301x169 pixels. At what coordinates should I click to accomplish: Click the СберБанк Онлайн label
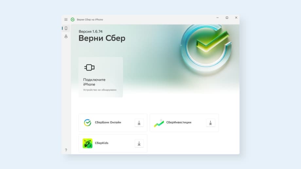click(108, 122)
